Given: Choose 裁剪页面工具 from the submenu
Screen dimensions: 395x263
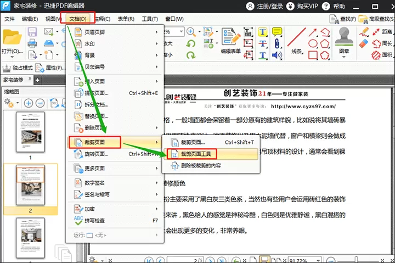Looking at the screenshot, I should (211, 154).
